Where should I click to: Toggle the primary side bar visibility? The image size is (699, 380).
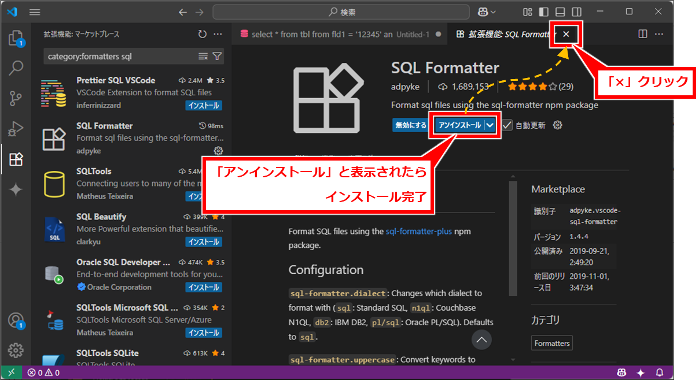tap(543, 12)
